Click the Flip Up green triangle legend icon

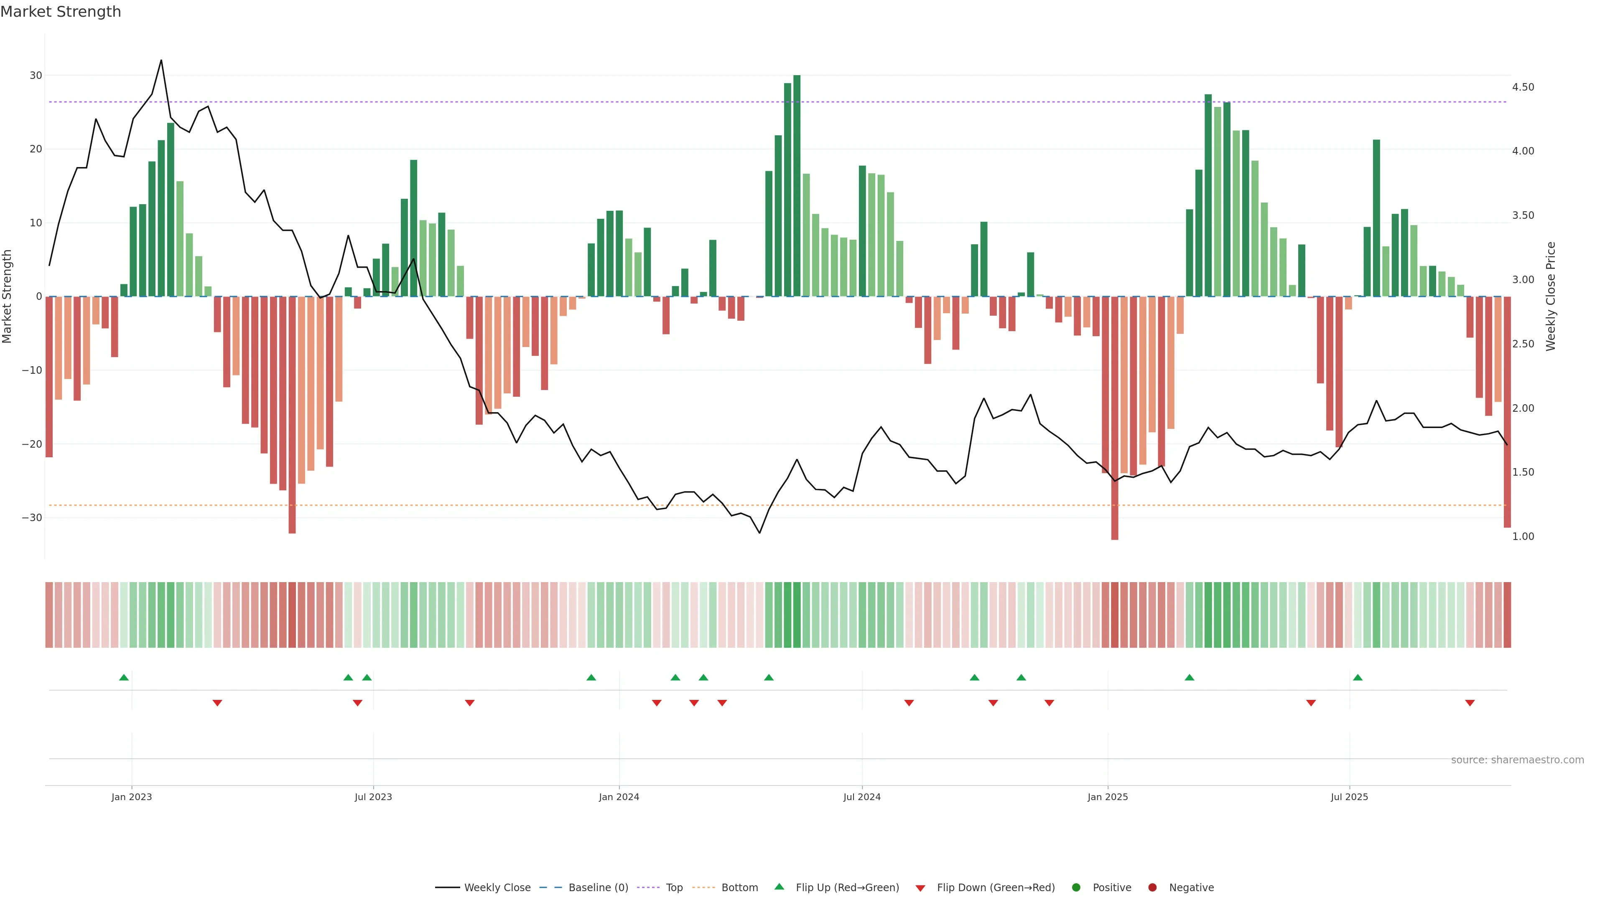click(x=779, y=887)
